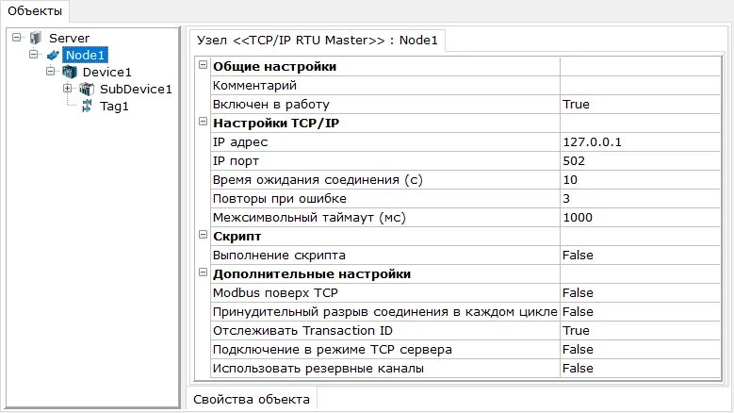Collapse the Скрипт property group
The height and width of the screenshot is (413, 734).
click(203, 235)
